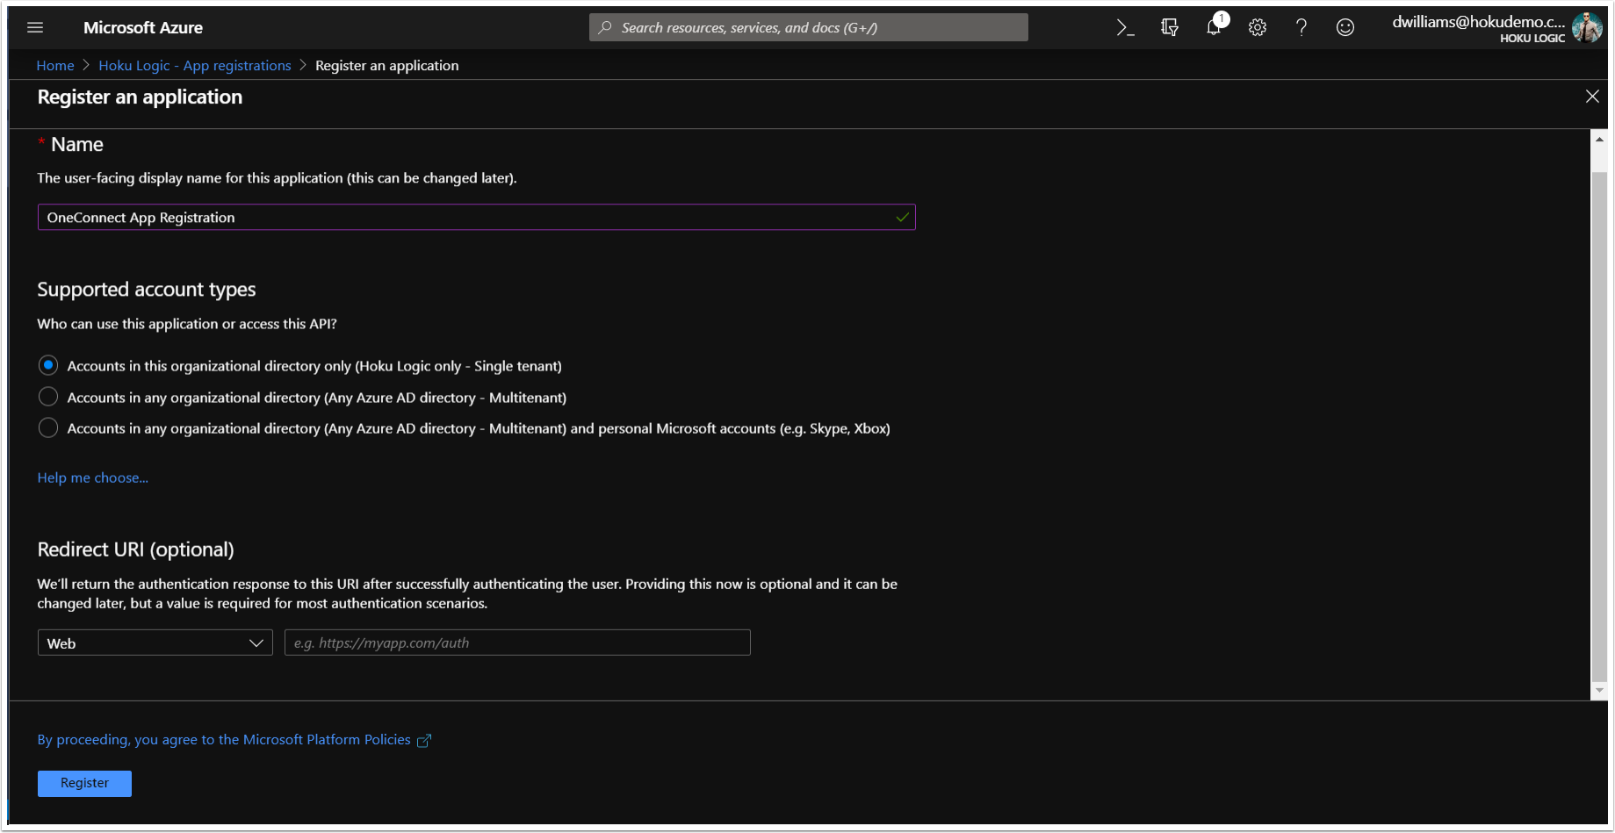
Task: Open the directory and subscription filter
Action: pyautogui.click(x=1169, y=28)
